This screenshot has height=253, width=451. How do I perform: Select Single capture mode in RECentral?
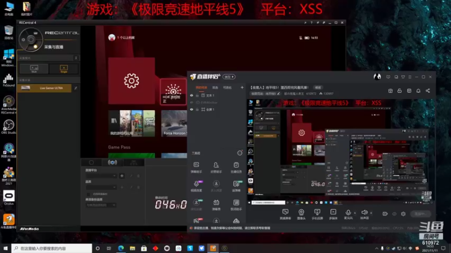[64, 69]
